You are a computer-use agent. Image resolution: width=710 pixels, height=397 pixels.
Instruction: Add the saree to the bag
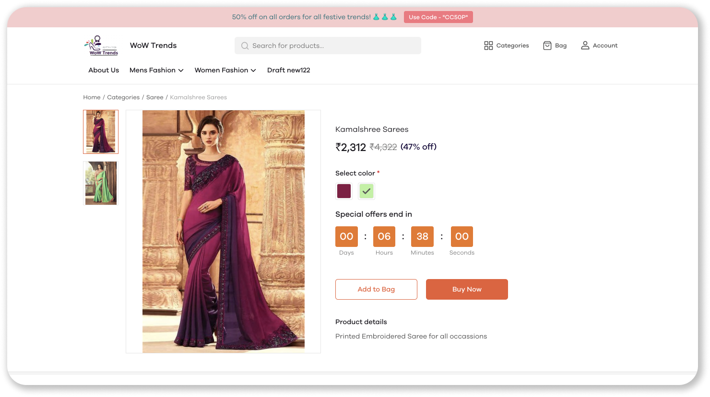click(376, 289)
